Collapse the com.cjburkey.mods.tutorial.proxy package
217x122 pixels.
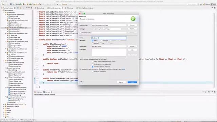[x=6, y=41]
